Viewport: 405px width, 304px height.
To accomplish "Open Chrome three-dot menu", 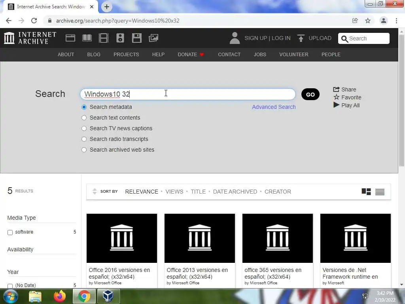I will point(396,21).
